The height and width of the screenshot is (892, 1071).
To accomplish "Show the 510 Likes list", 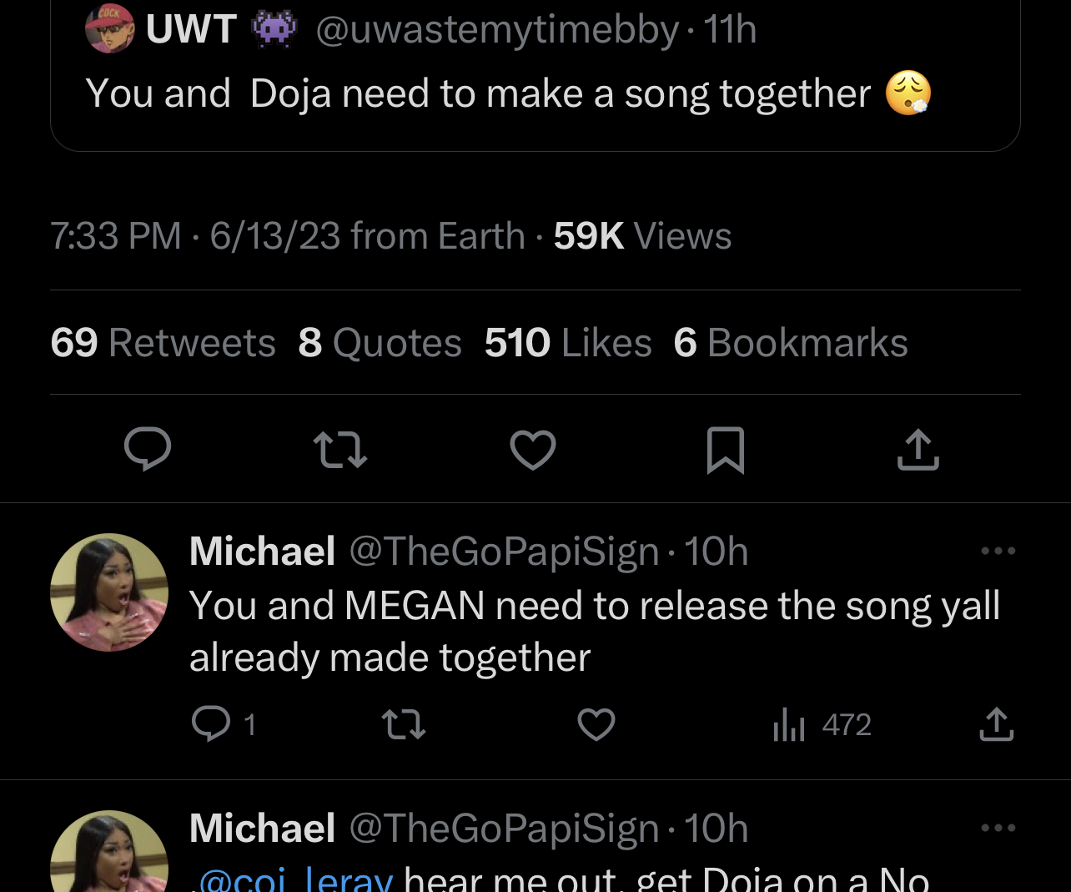I will (x=568, y=343).
